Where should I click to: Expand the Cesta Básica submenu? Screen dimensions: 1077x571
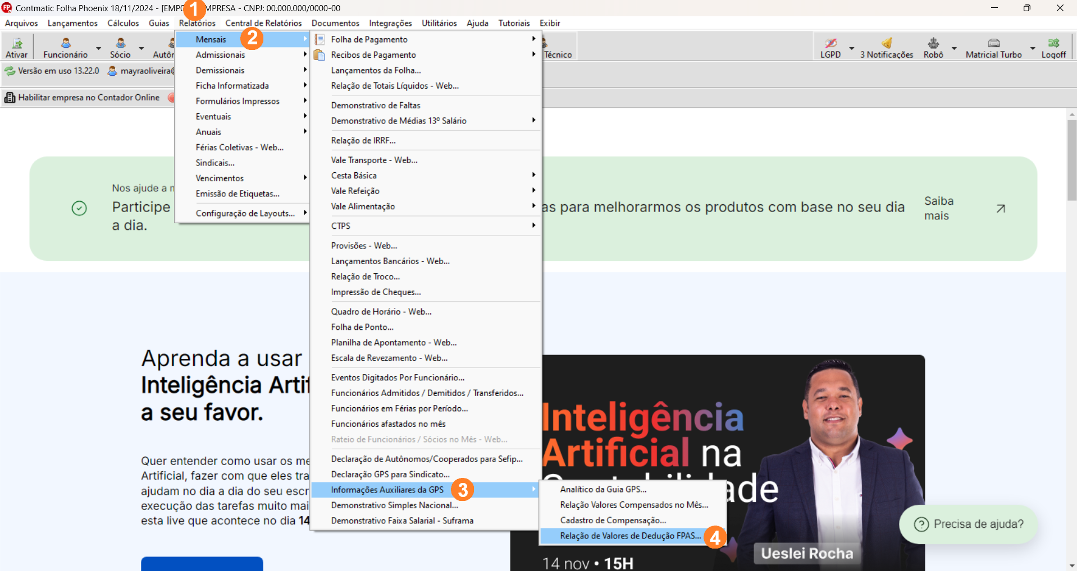(426, 176)
